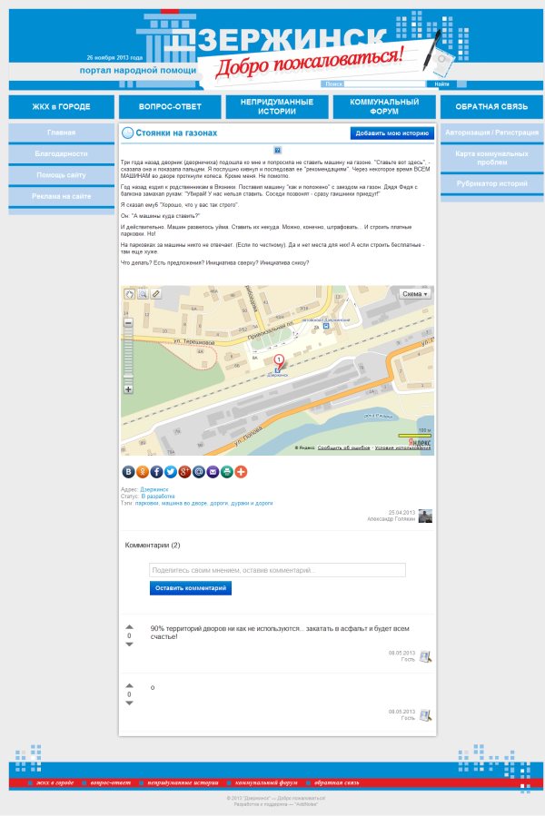Open the ЖКХ в городе menu
This screenshot has width=545, height=816.
click(62, 107)
